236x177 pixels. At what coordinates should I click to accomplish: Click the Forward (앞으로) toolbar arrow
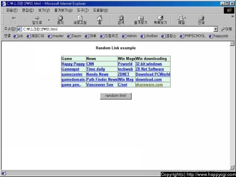click(x=37, y=20)
